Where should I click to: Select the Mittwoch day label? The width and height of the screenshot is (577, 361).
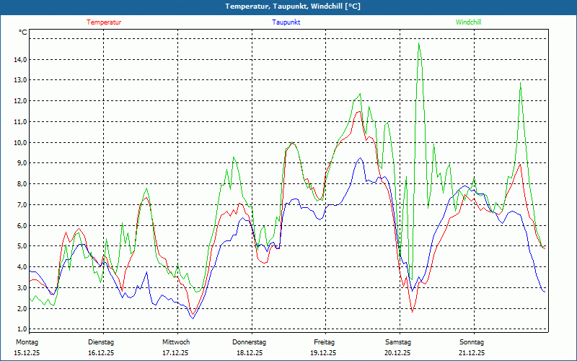pyautogui.click(x=176, y=342)
